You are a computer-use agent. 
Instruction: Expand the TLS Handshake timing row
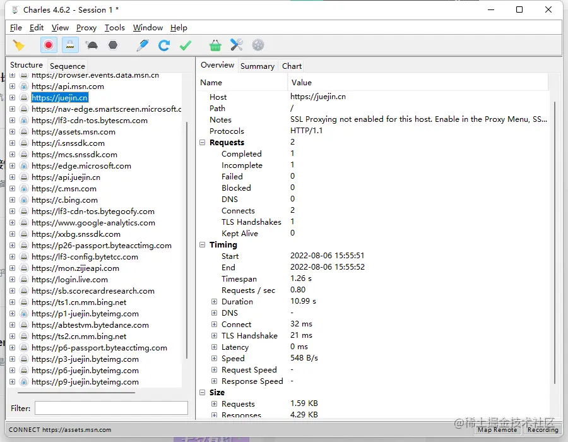click(215, 335)
